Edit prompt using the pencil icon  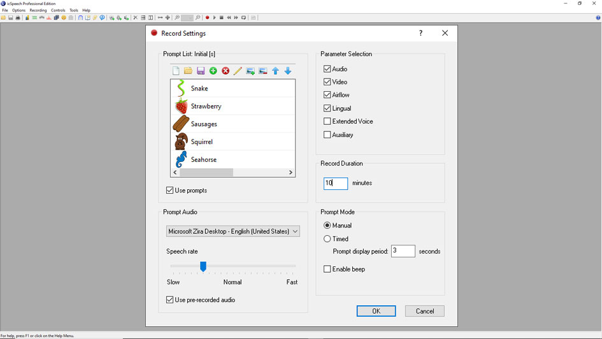click(238, 71)
